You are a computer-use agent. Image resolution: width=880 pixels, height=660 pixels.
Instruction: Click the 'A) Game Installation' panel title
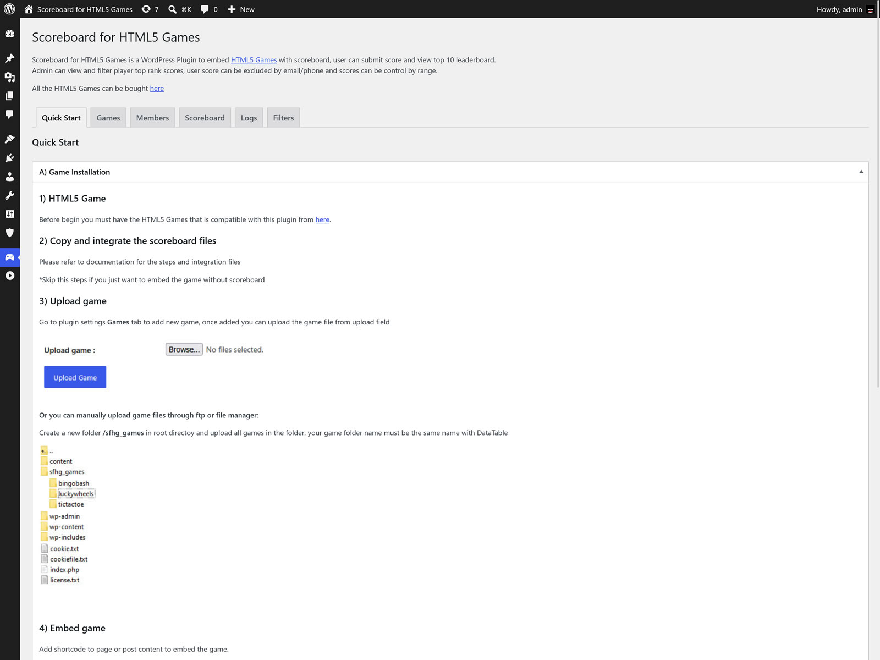tap(75, 172)
